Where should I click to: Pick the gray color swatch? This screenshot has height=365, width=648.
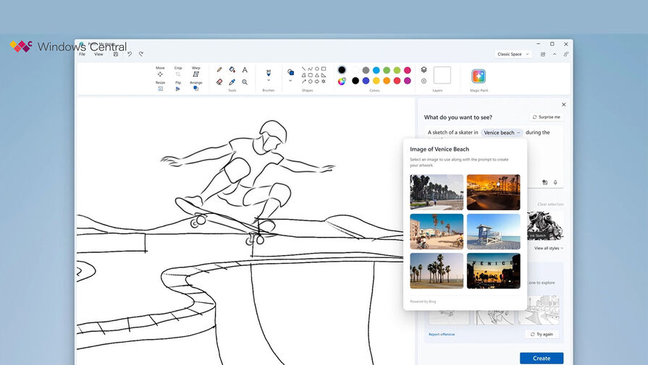click(x=366, y=70)
